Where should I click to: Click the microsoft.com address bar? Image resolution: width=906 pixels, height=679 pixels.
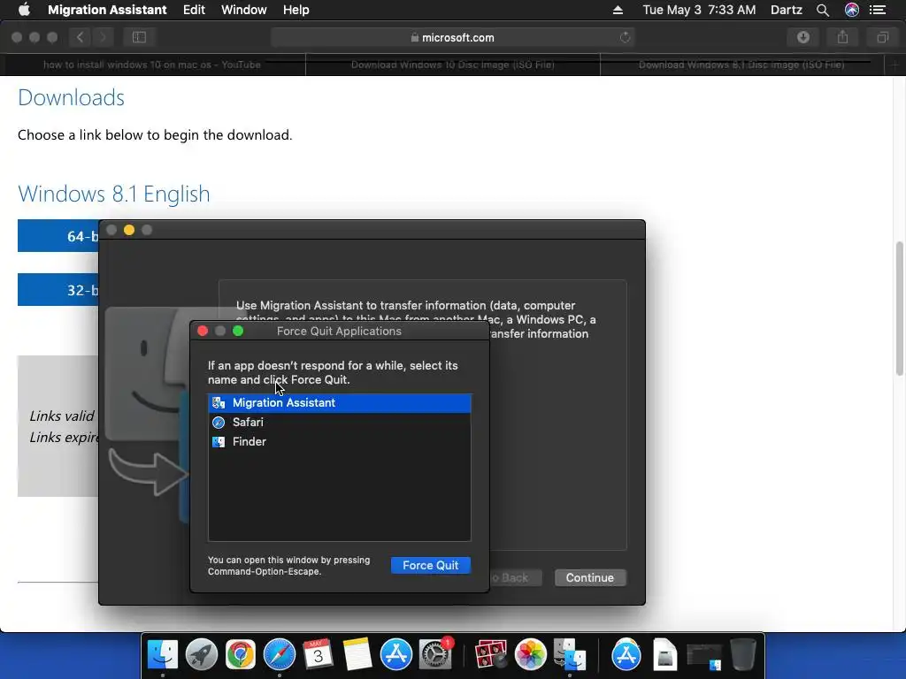(x=452, y=37)
